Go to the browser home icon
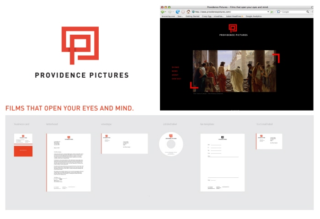Screen dimensions: 320x219 [x=188, y=12]
